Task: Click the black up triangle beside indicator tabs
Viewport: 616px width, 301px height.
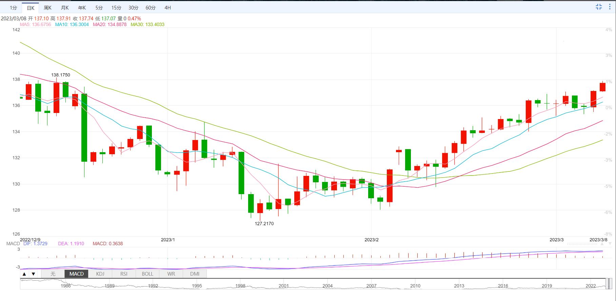Action: [x=24, y=274]
